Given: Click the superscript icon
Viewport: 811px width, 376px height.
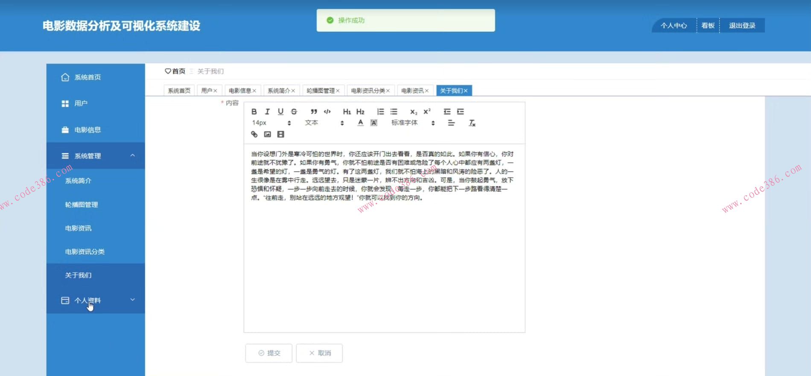Looking at the screenshot, I should (427, 112).
